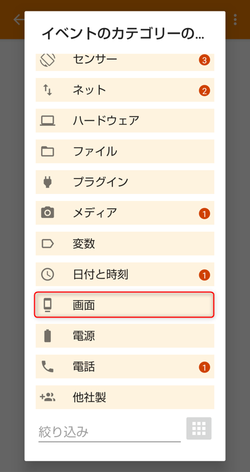Go back with the arrow button

(x=19, y=19)
